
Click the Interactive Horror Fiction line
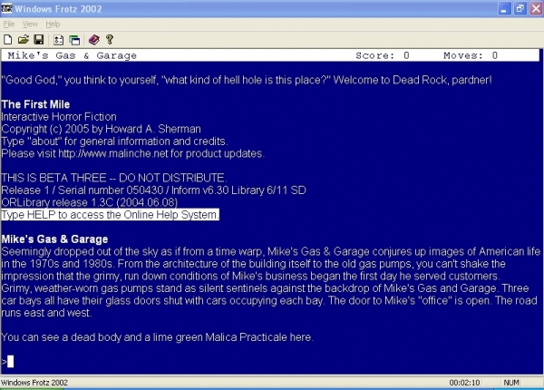coord(59,117)
